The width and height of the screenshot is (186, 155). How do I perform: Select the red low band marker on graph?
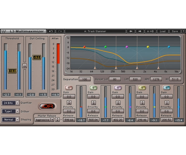(84, 47)
